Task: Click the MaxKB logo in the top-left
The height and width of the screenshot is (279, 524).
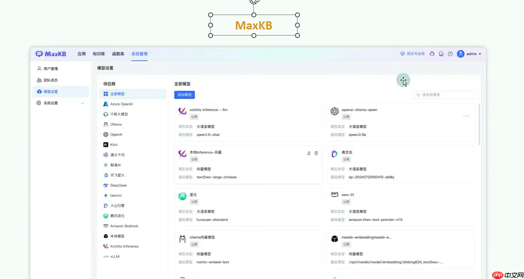Action: point(50,54)
